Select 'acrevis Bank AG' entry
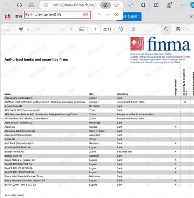The width and height of the screenshot is (194, 198). 13,106
